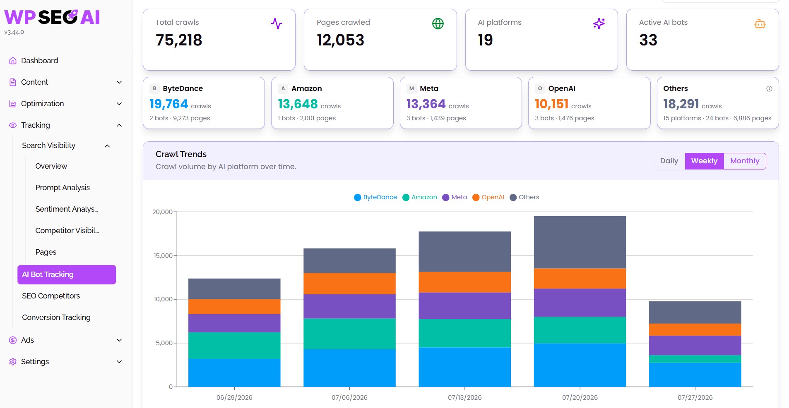Open SEO Competitors in sidebar
This screenshot has height=408, width=789.
click(x=51, y=296)
